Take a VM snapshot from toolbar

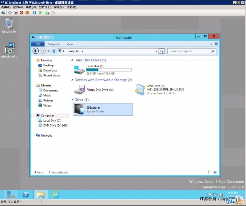pyautogui.click(x=47, y=13)
